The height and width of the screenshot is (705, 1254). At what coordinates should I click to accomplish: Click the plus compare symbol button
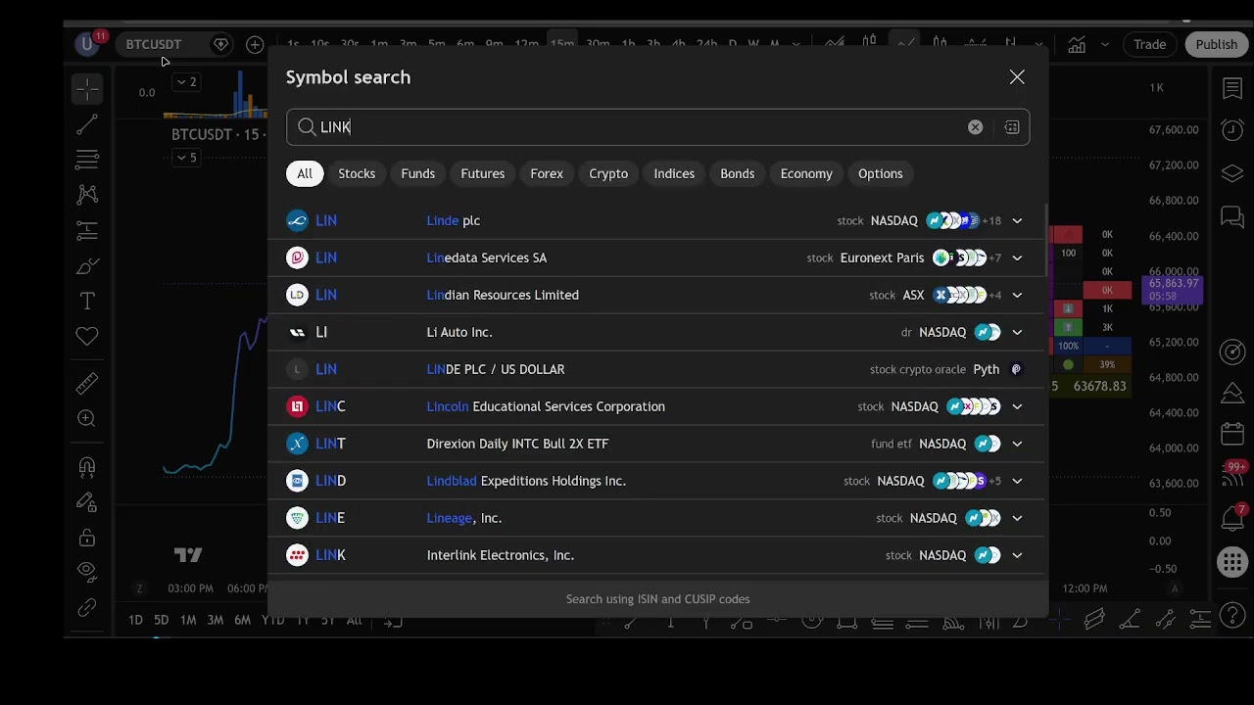(255, 44)
